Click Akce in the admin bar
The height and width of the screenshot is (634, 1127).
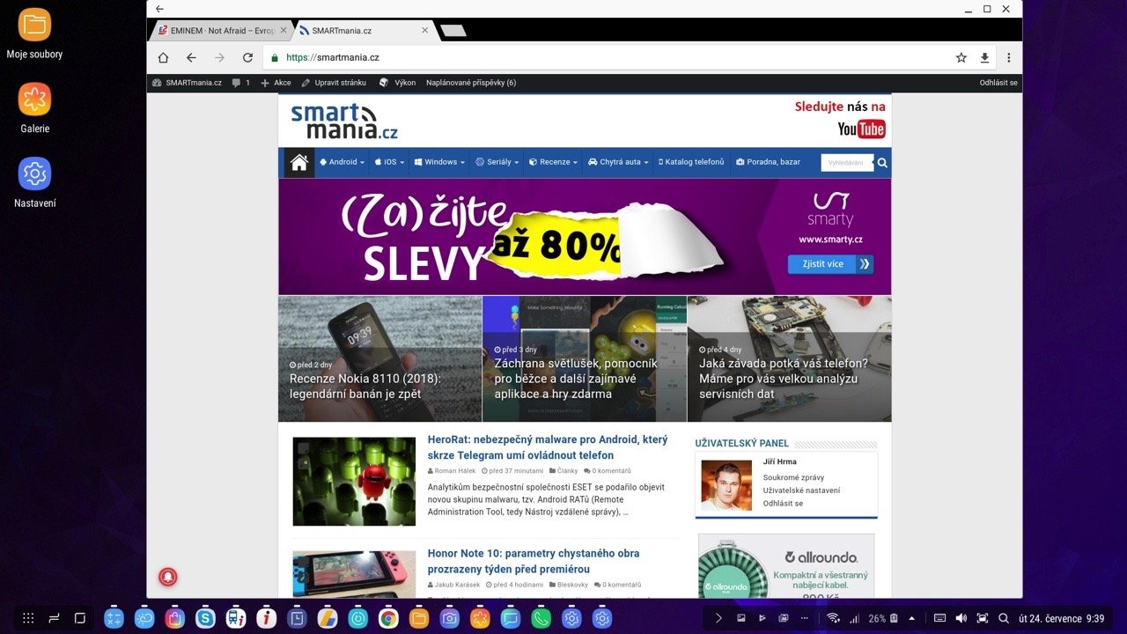(276, 83)
